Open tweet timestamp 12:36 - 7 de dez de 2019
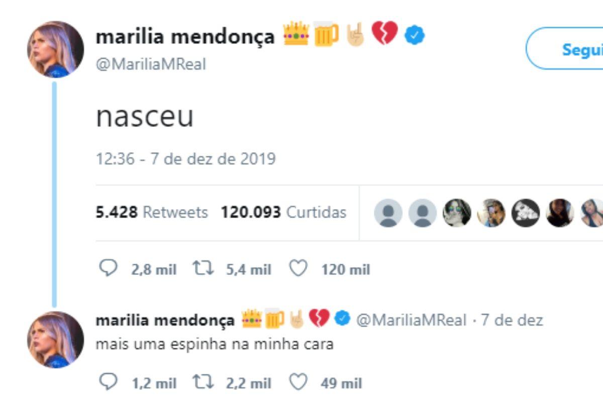 185,159
